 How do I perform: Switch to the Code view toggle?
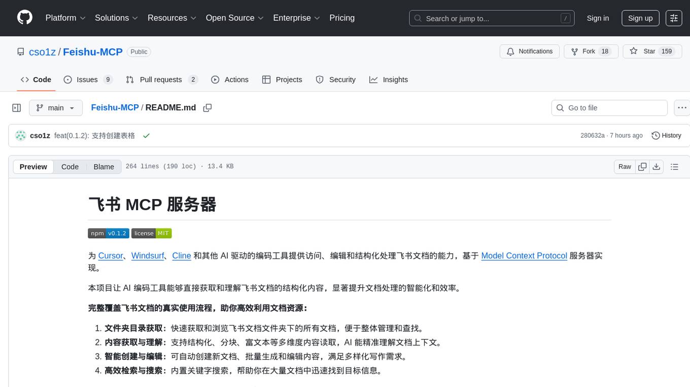(70, 167)
